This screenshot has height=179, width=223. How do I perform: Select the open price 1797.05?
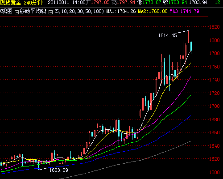click(x=100, y=3)
